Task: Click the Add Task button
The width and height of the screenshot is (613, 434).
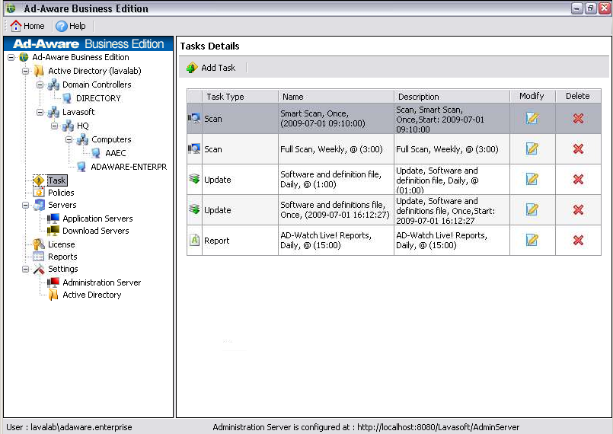Action: pos(211,68)
